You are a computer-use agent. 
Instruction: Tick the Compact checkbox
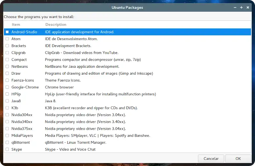[x=7, y=60]
